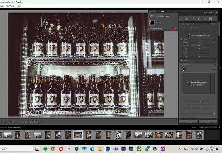Open overlay options three-dot menu
This screenshot has height=153, width=222.
(x=176, y=29)
